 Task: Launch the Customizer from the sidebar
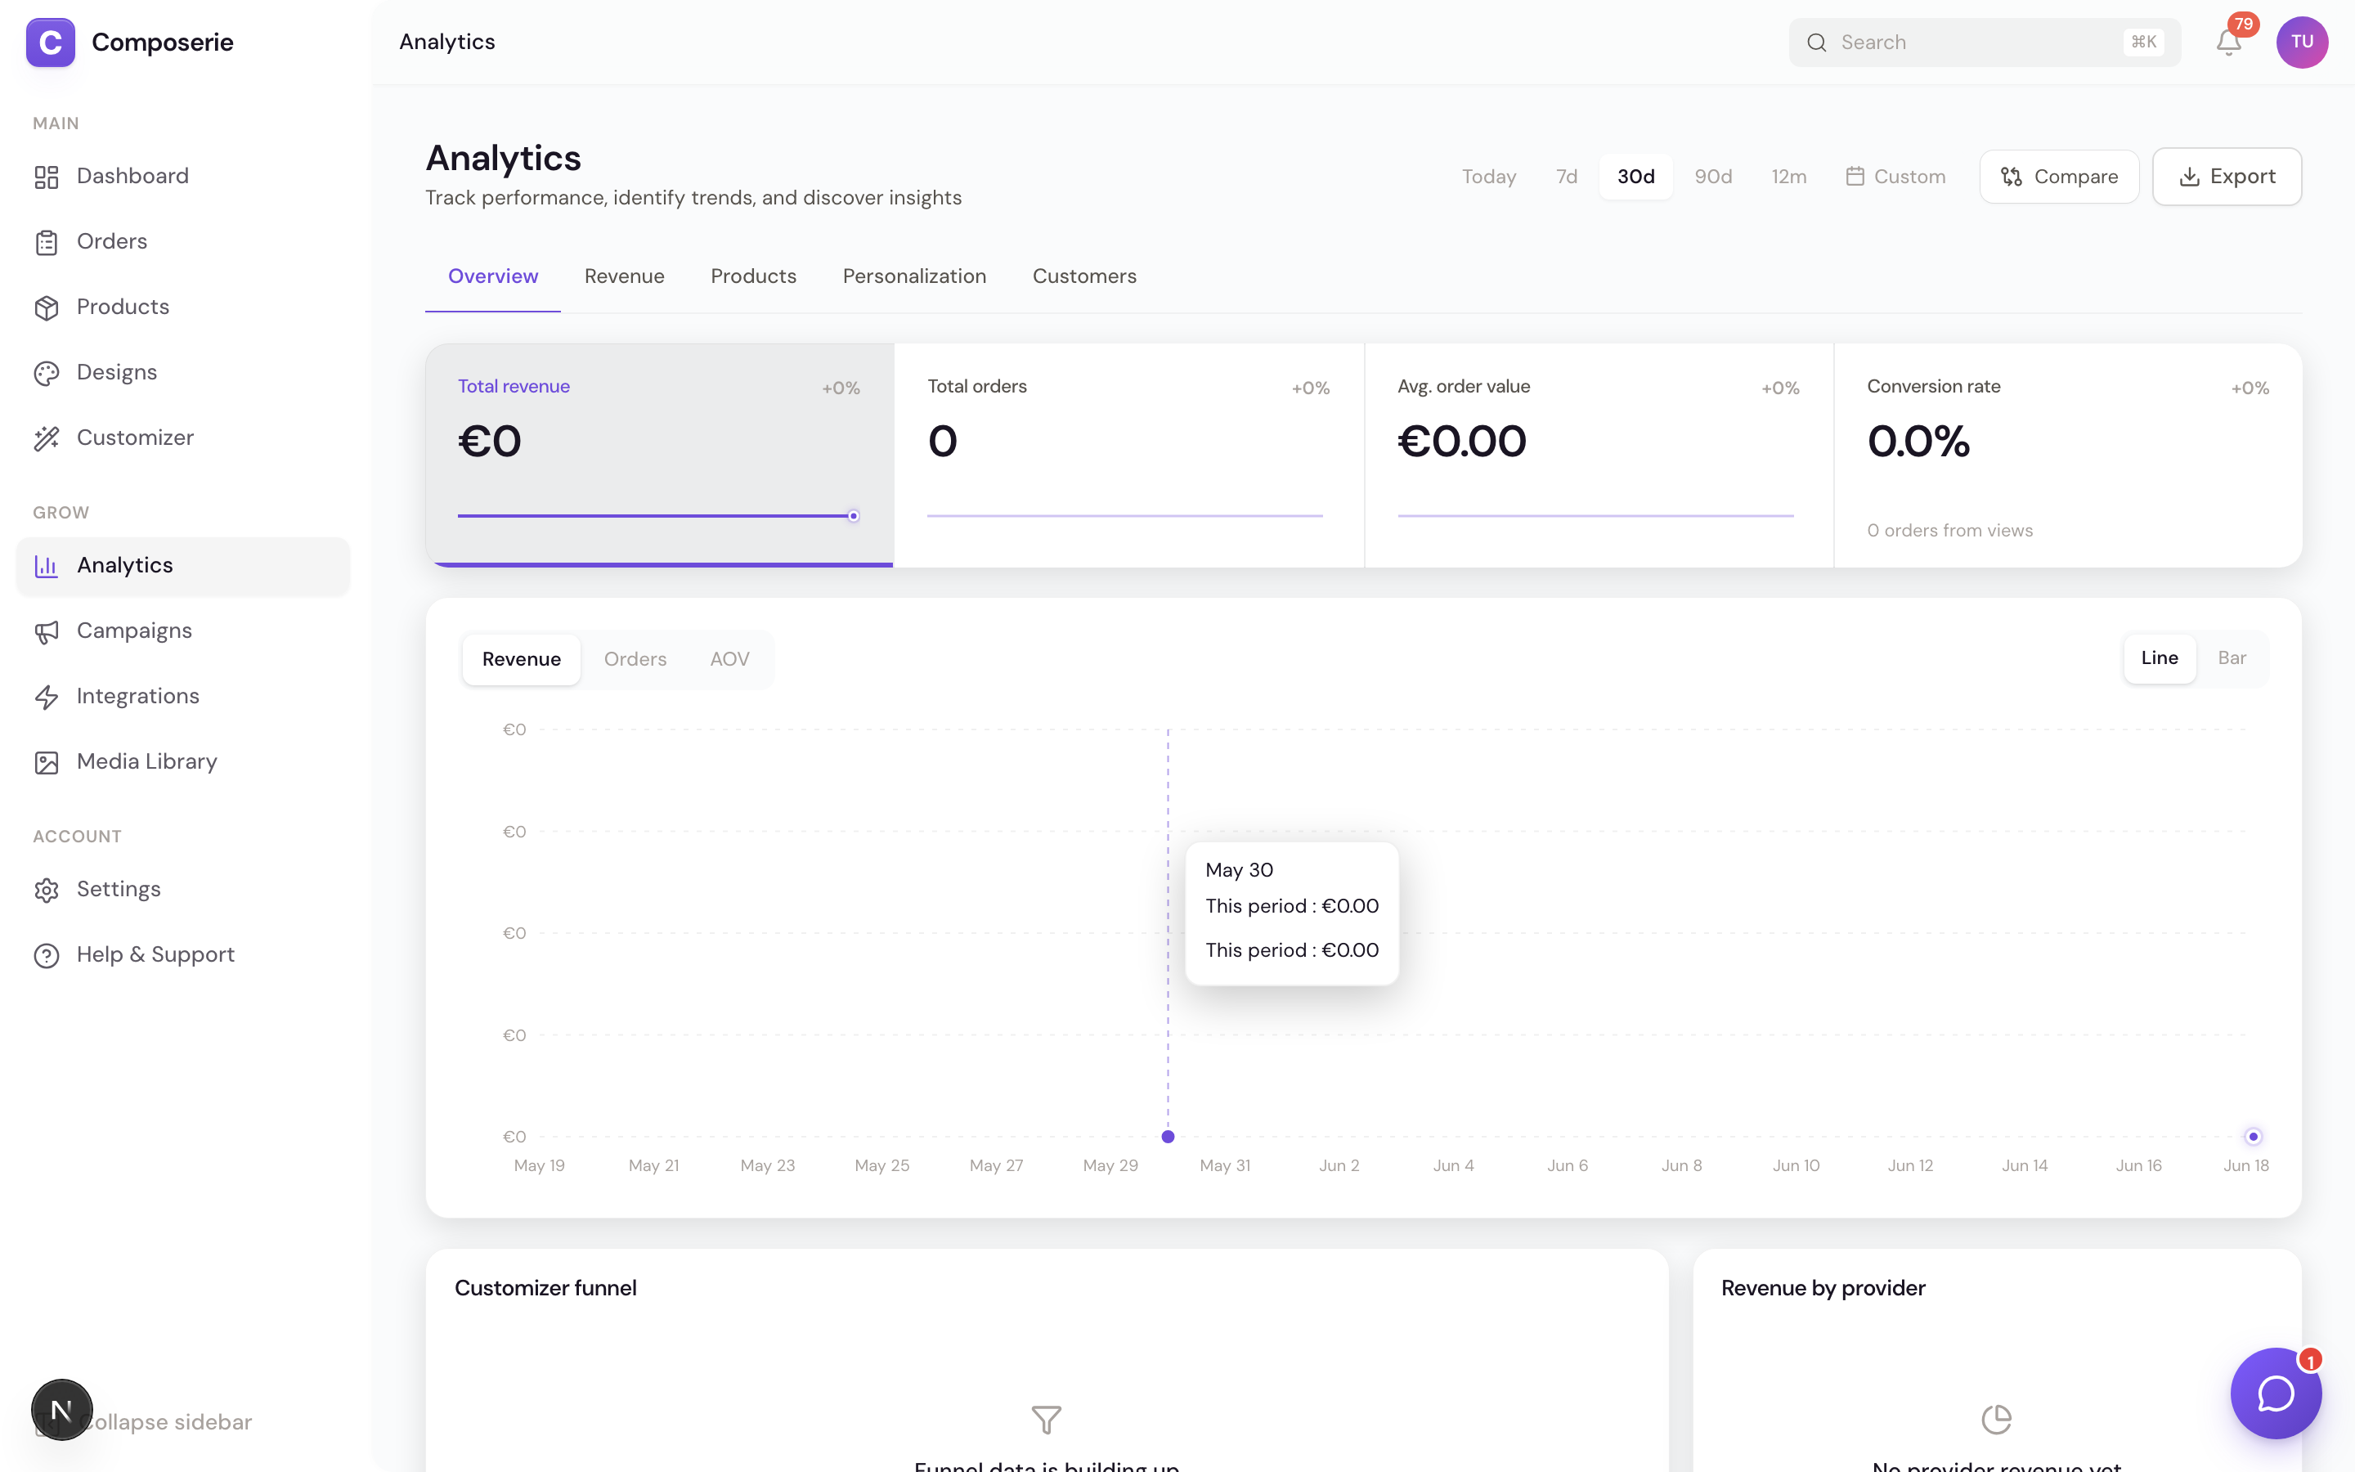pyautogui.click(x=183, y=438)
